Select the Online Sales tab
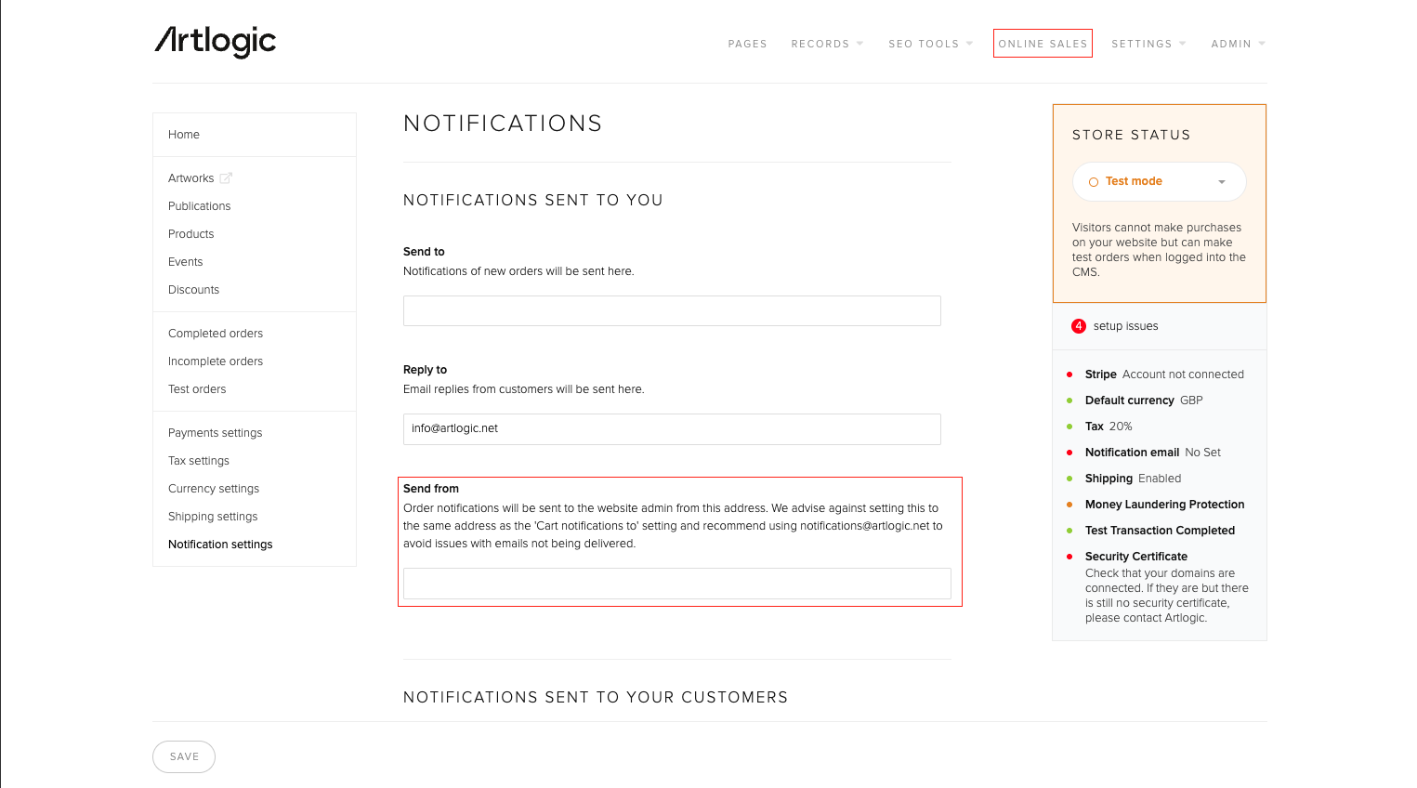The width and height of the screenshot is (1417, 788). [1043, 44]
